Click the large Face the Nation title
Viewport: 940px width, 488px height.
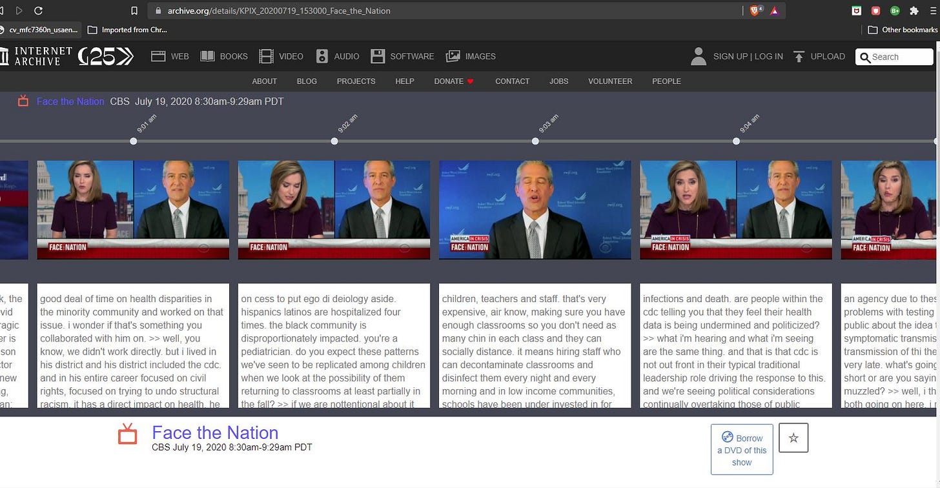click(215, 432)
